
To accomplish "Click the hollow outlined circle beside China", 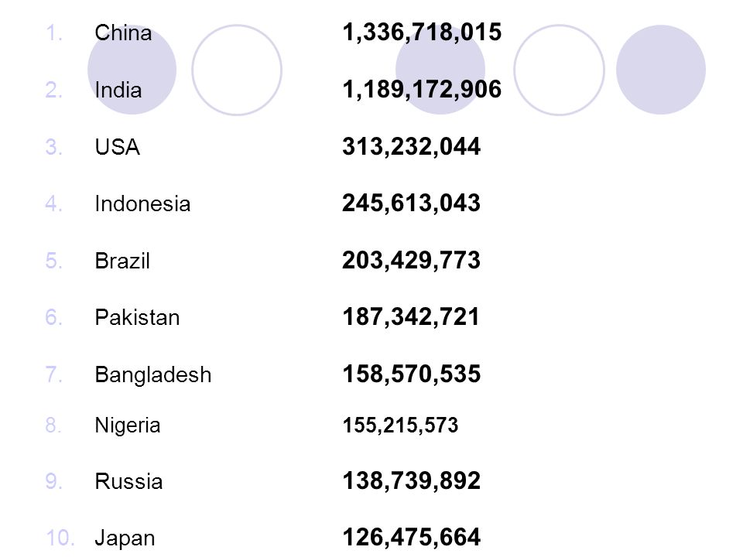I will [237, 70].
